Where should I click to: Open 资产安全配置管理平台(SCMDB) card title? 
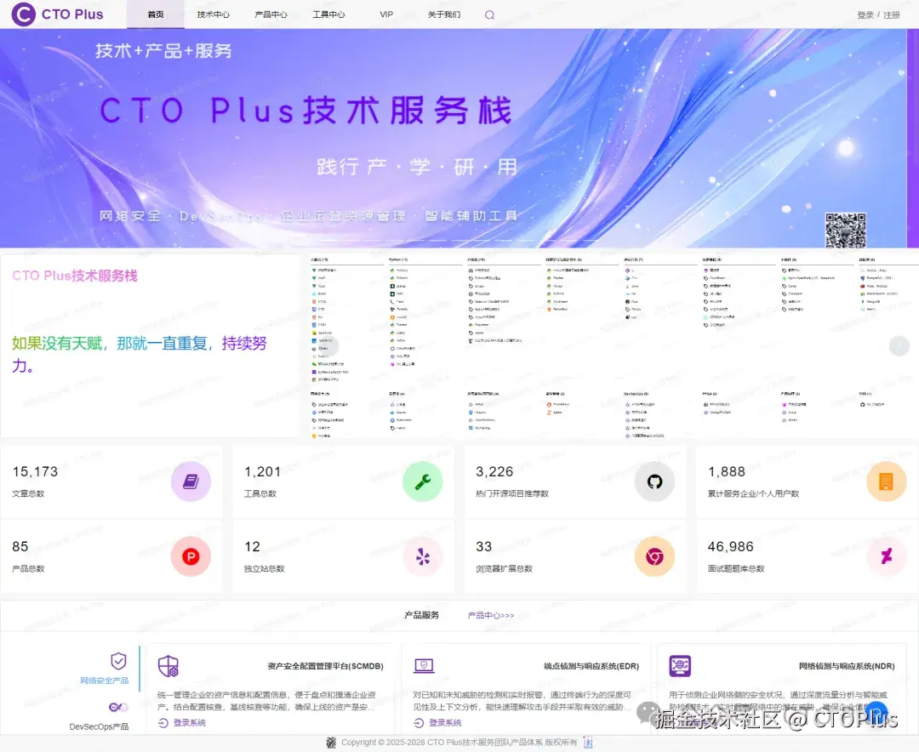point(325,666)
